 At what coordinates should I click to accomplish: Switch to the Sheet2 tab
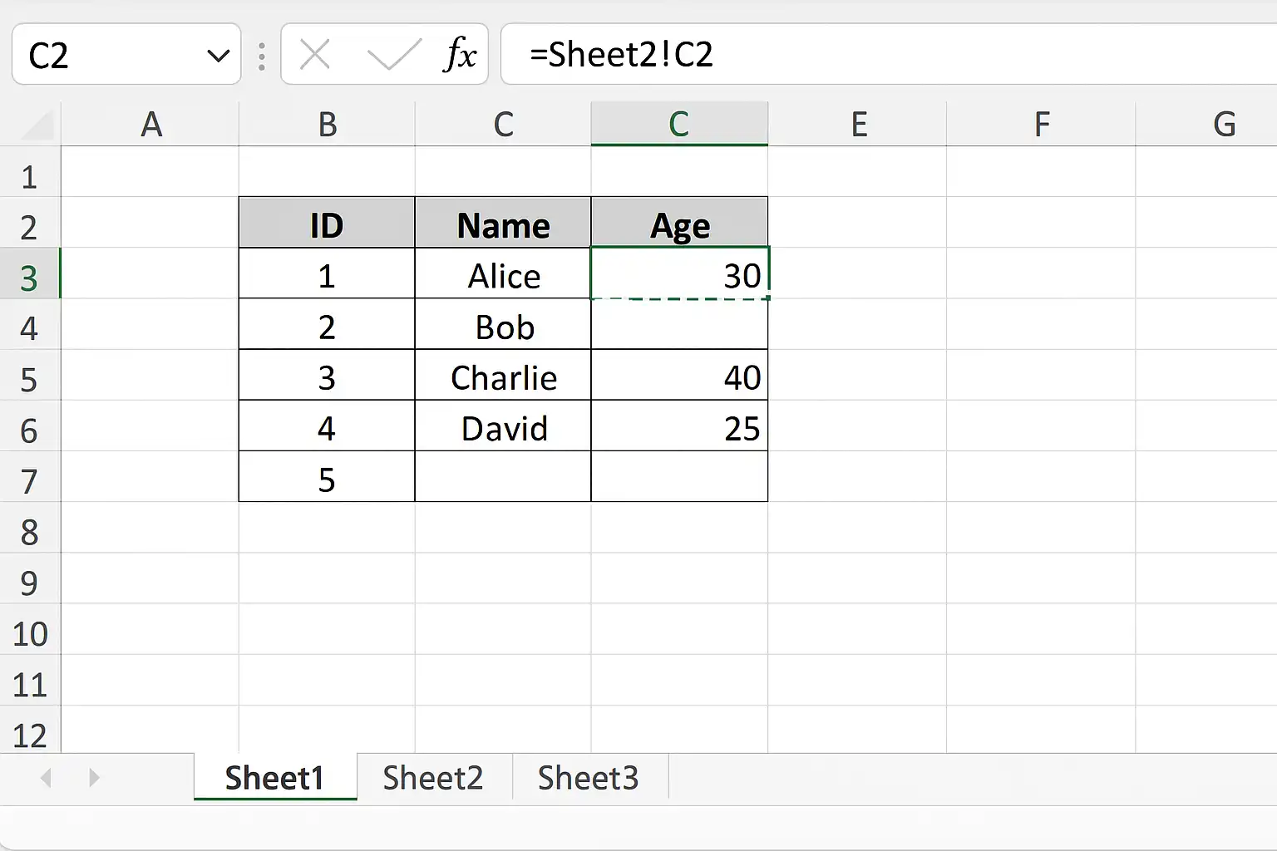[x=433, y=778]
